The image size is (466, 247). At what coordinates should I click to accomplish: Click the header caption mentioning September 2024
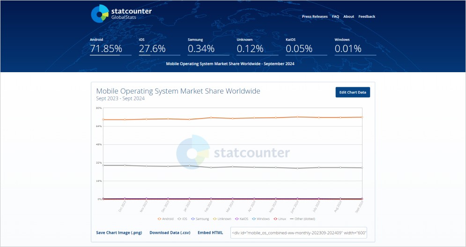coord(230,64)
